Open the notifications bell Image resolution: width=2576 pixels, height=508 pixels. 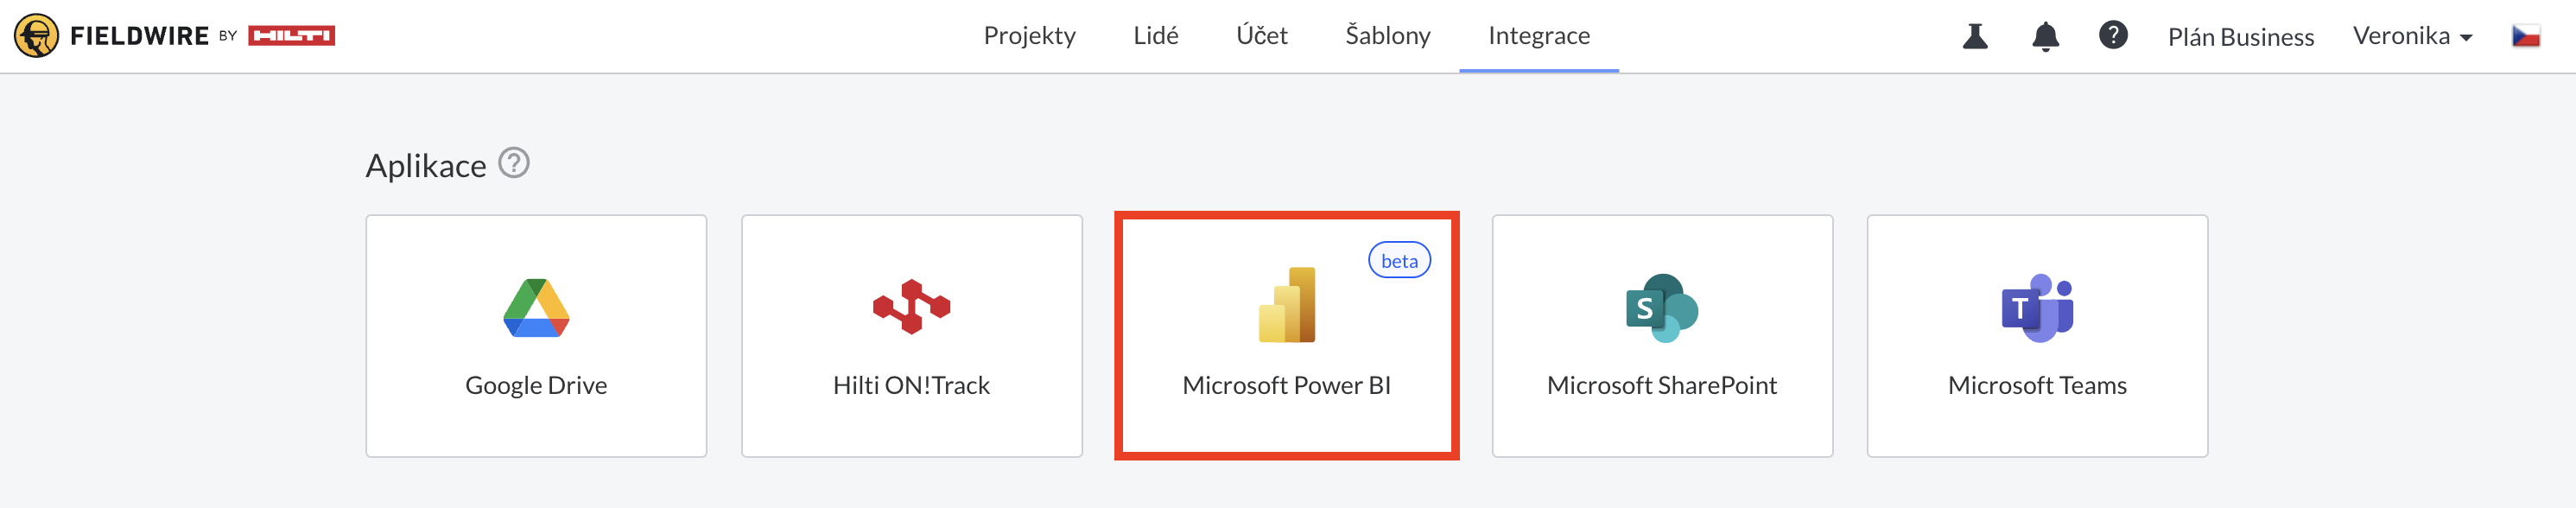(2045, 36)
